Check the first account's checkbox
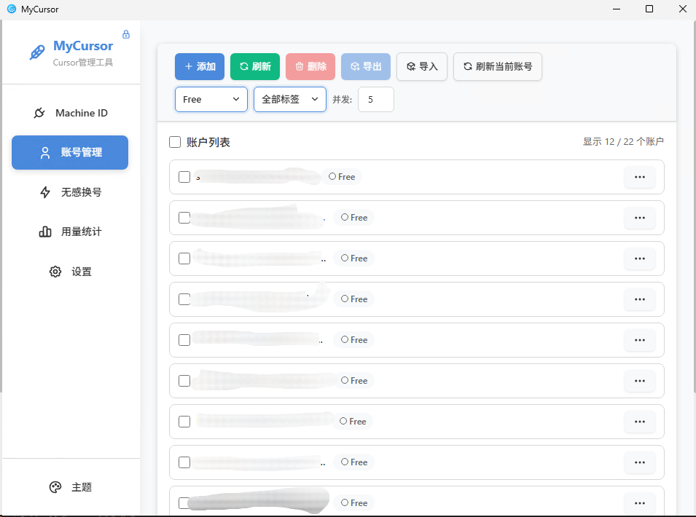 point(184,176)
